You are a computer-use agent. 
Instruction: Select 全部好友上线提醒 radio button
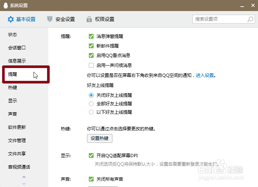(x=91, y=104)
